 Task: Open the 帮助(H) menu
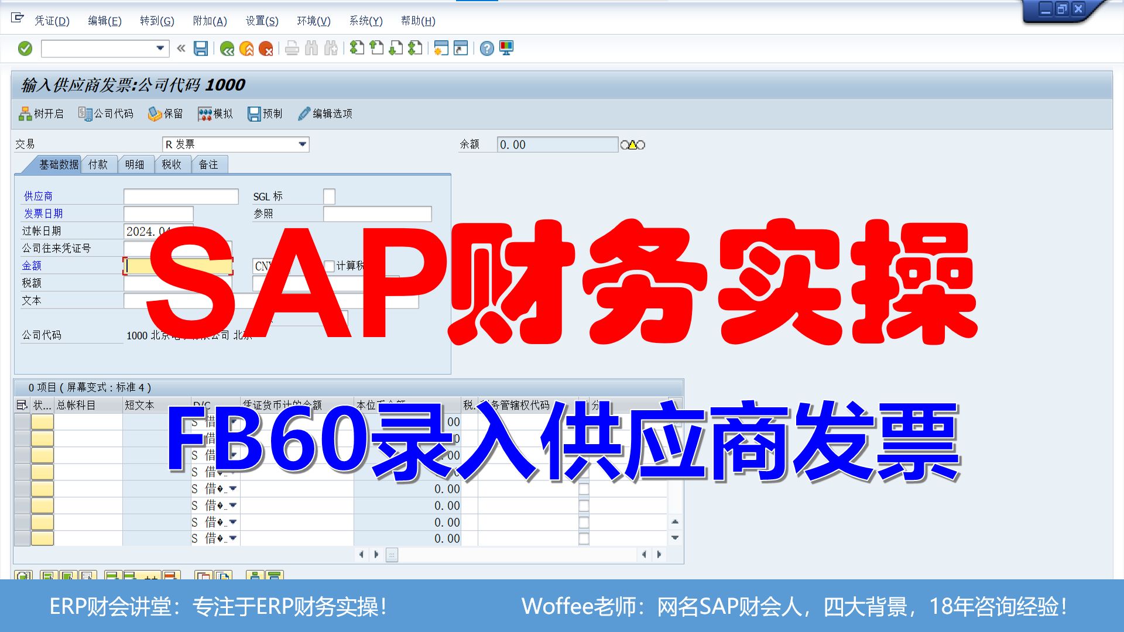[418, 21]
